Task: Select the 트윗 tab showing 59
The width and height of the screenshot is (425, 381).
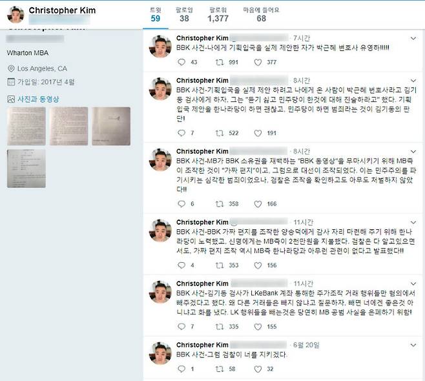Action: coord(156,15)
